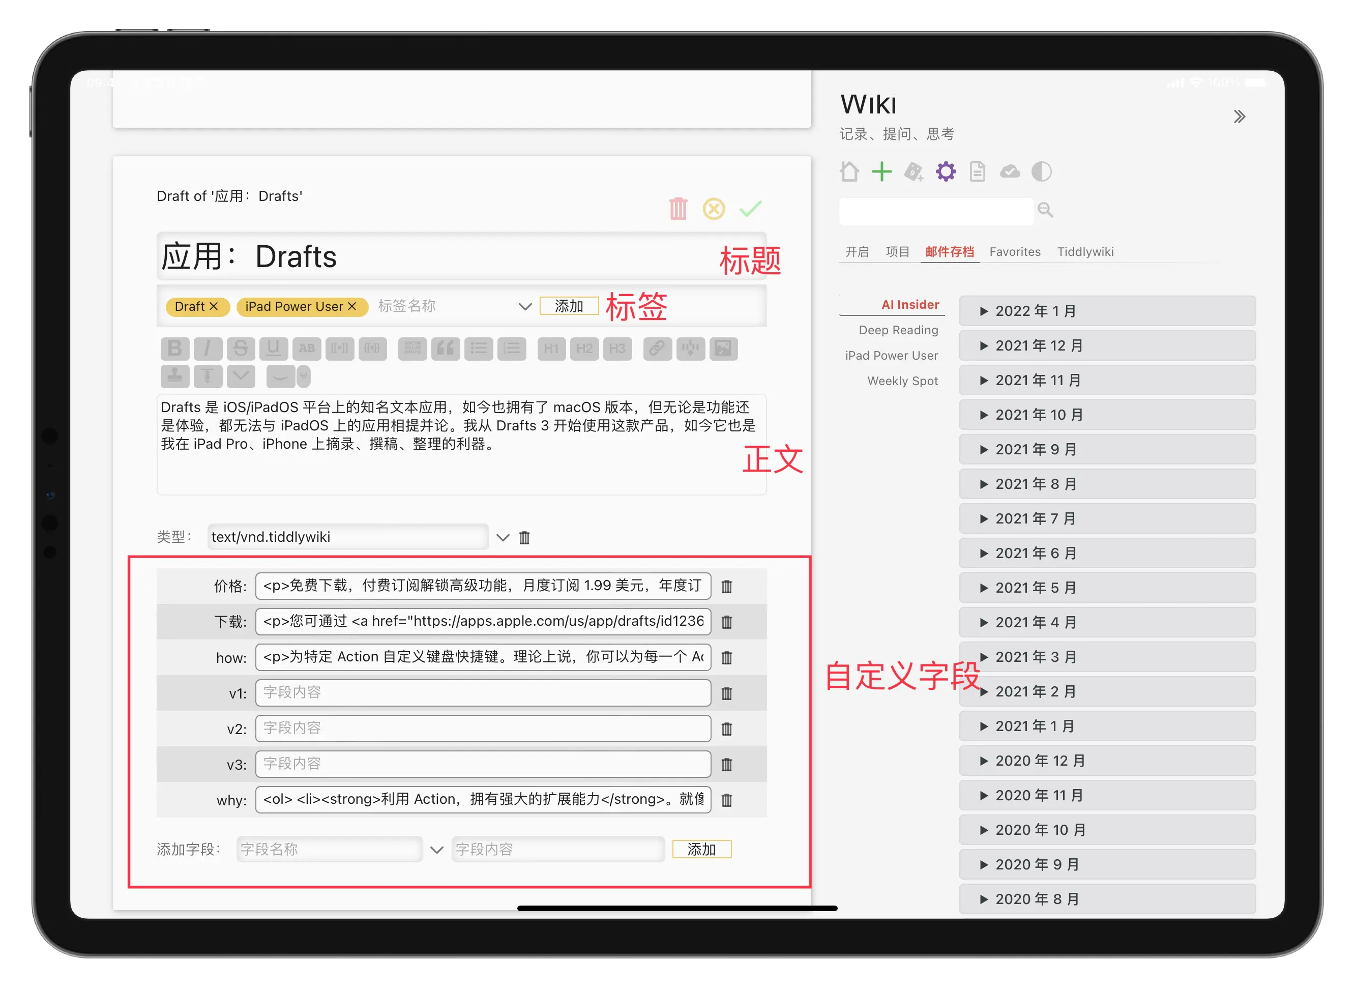Viewport: 1355px width, 989px height.
Task: Apply italic formatting
Action: (208, 348)
